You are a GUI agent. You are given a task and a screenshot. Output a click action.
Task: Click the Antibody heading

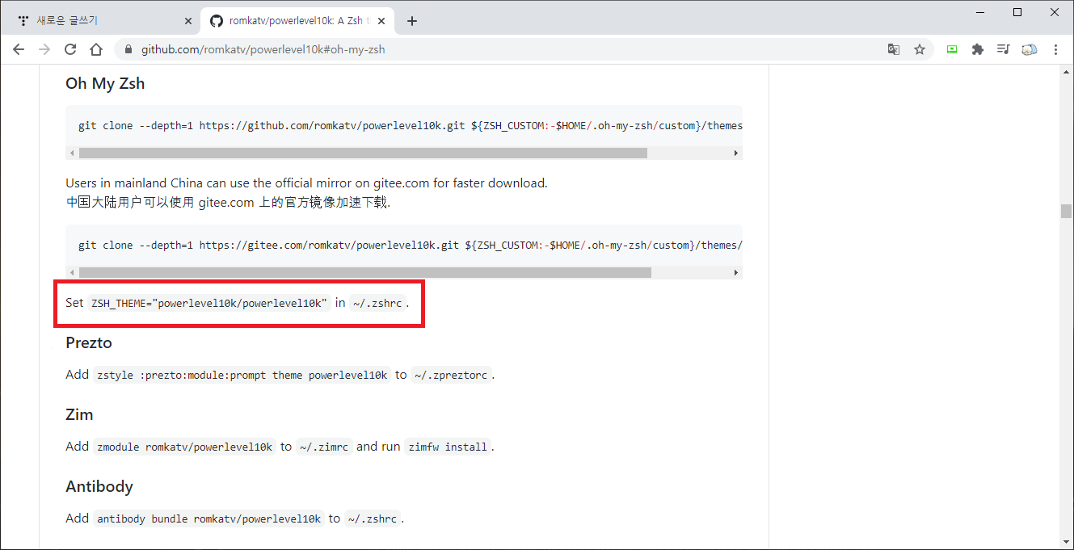99,487
